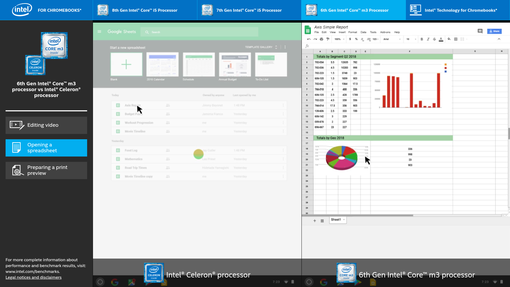Viewport: 510px width, 287px height.
Task: Increase decimal places in toolbar
Action: pyautogui.click(x=369, y=39)
